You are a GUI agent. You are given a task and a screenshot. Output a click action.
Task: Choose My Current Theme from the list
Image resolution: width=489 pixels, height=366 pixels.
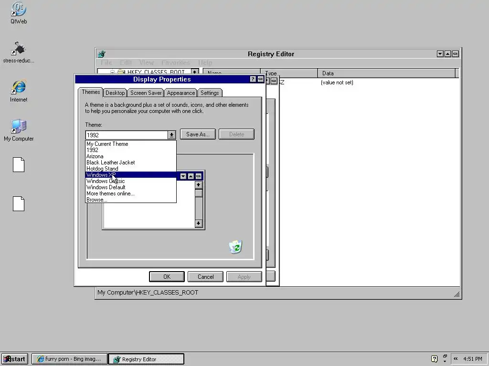pos(131,144)
